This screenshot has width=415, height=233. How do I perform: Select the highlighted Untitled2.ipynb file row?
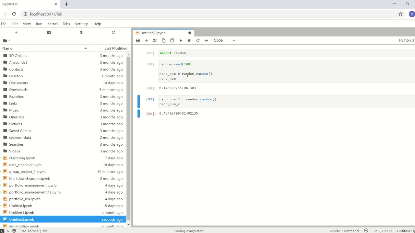pyautogui.click(x=63, y=219)
